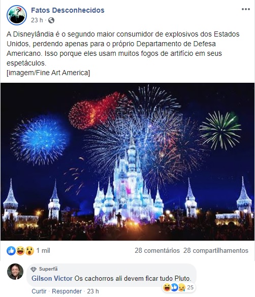Image resolution: width=255 pixels, height=297 pixels.
Task: Click the post's 23 h timestamp
Action: click(x=37, y=20)
